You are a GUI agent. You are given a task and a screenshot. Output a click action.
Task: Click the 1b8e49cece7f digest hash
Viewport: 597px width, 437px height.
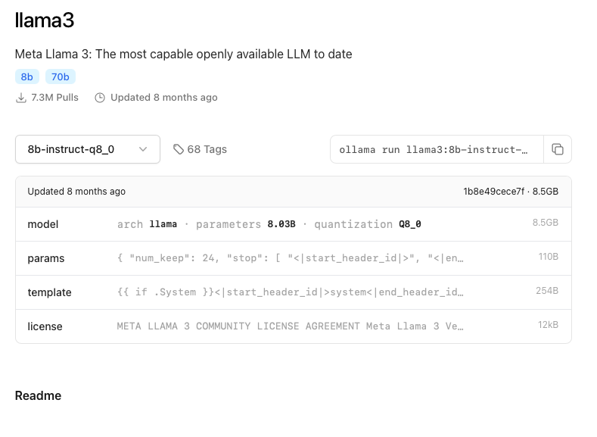[494, 192]
